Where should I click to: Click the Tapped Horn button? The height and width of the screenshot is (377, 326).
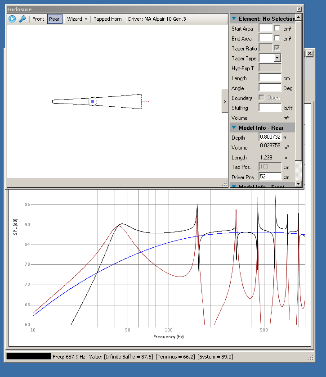point(107,19)
